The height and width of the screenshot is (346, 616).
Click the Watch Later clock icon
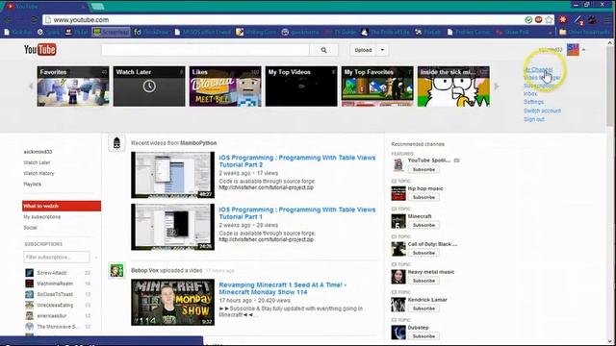coord(149,86)
